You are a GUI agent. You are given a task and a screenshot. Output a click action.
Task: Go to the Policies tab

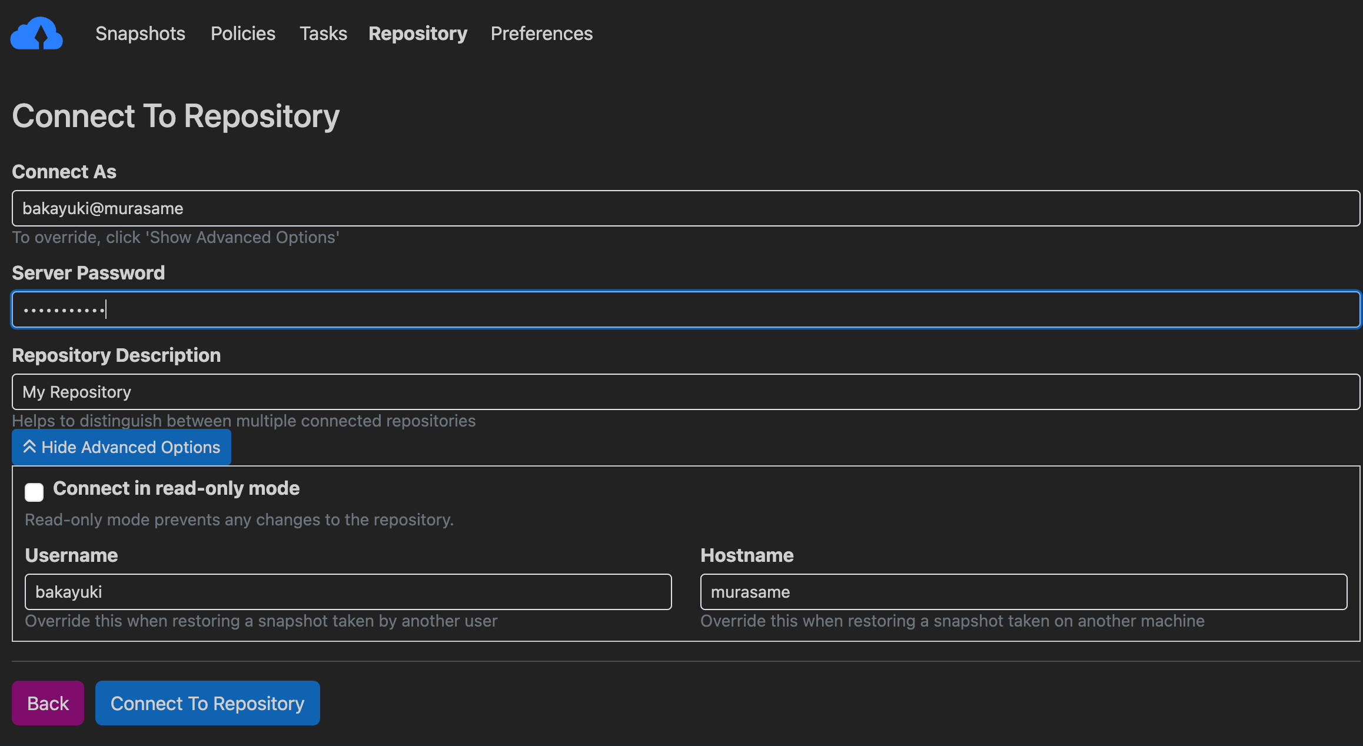point(242,34)
